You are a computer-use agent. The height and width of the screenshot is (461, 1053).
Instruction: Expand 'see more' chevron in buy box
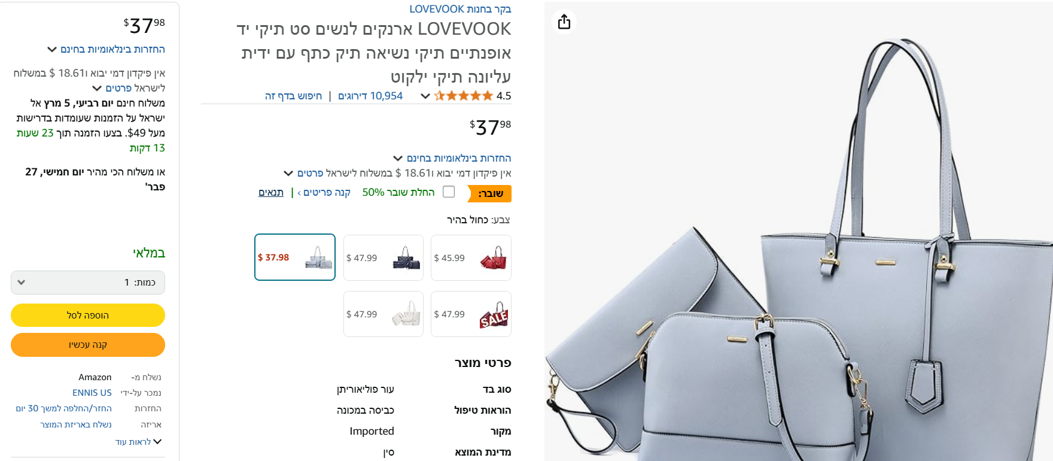138,442
